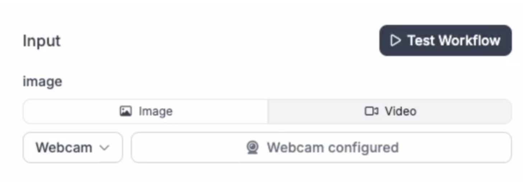Click the picture icon beside Image
Image resolution: width=523 pixels, height=182 pixels.
tap(125, 111)
